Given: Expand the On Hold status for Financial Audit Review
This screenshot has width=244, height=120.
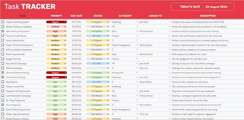Looking at the screenshot, I should coord(98,36).
